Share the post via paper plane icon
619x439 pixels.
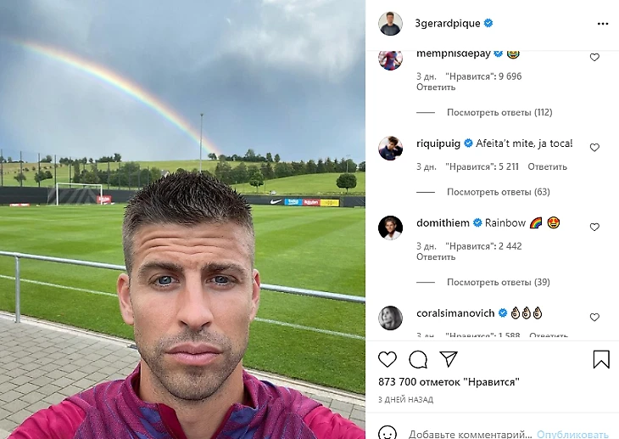tap(449, 358)
